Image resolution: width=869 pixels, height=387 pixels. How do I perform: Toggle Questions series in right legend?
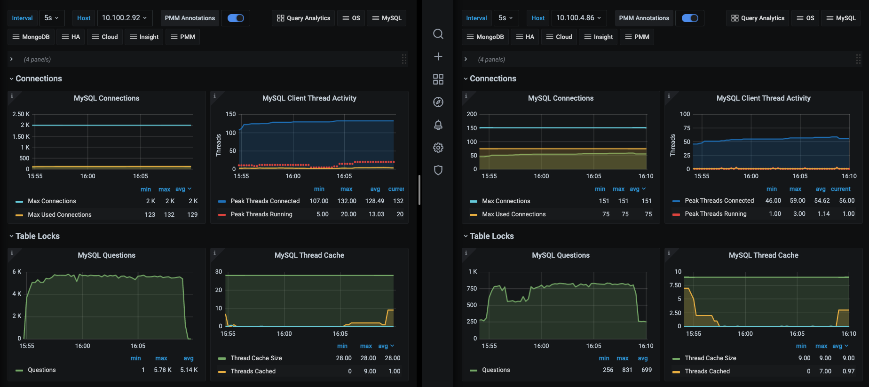[x=496, y=370]
